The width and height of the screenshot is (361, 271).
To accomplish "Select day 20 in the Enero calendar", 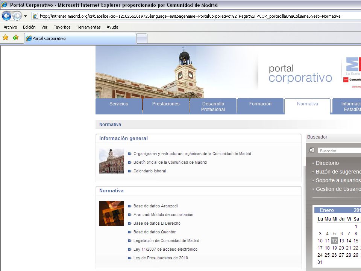I will pyautogui.click(x=341, y=248).
